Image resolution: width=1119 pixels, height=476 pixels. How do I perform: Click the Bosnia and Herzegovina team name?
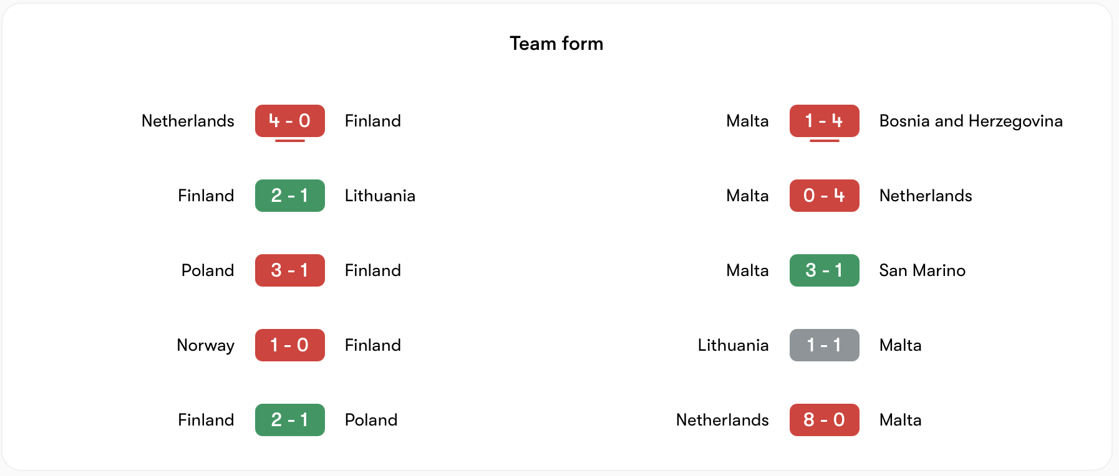pyautogui.click(x=971, y=121)
